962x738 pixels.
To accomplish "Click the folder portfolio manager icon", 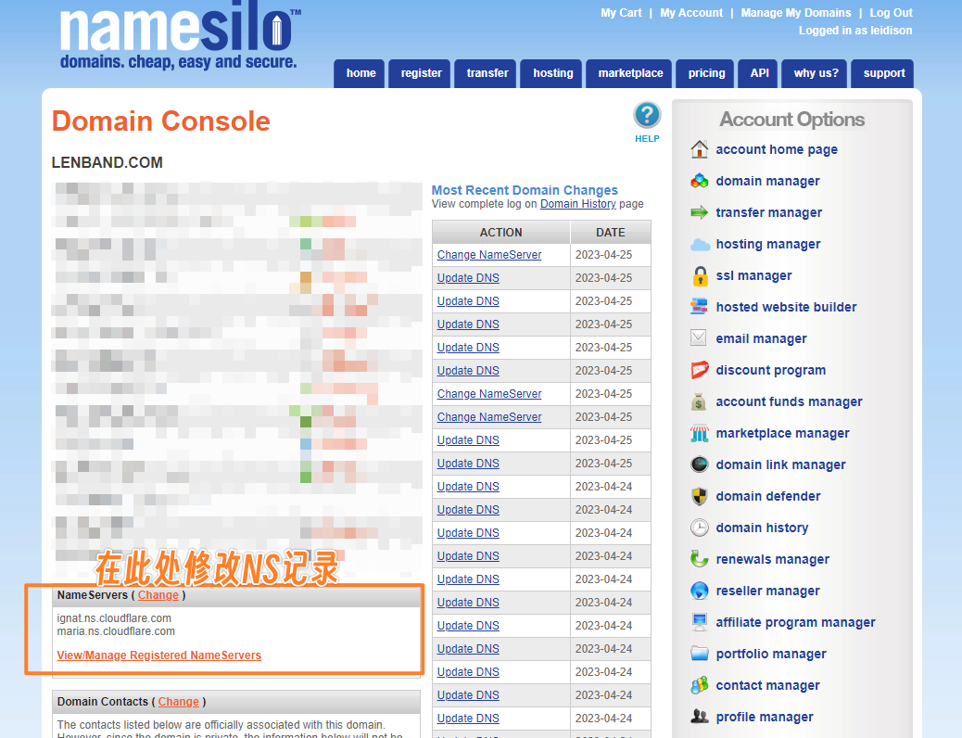I will (700, 654).
